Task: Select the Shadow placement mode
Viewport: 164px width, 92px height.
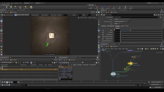Action: click(27, 15)
